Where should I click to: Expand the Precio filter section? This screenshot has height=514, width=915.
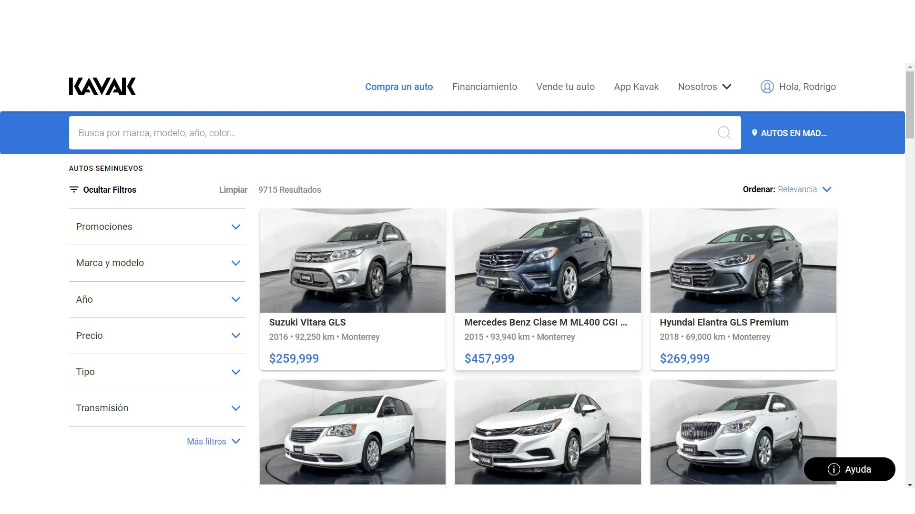point(157,336)
